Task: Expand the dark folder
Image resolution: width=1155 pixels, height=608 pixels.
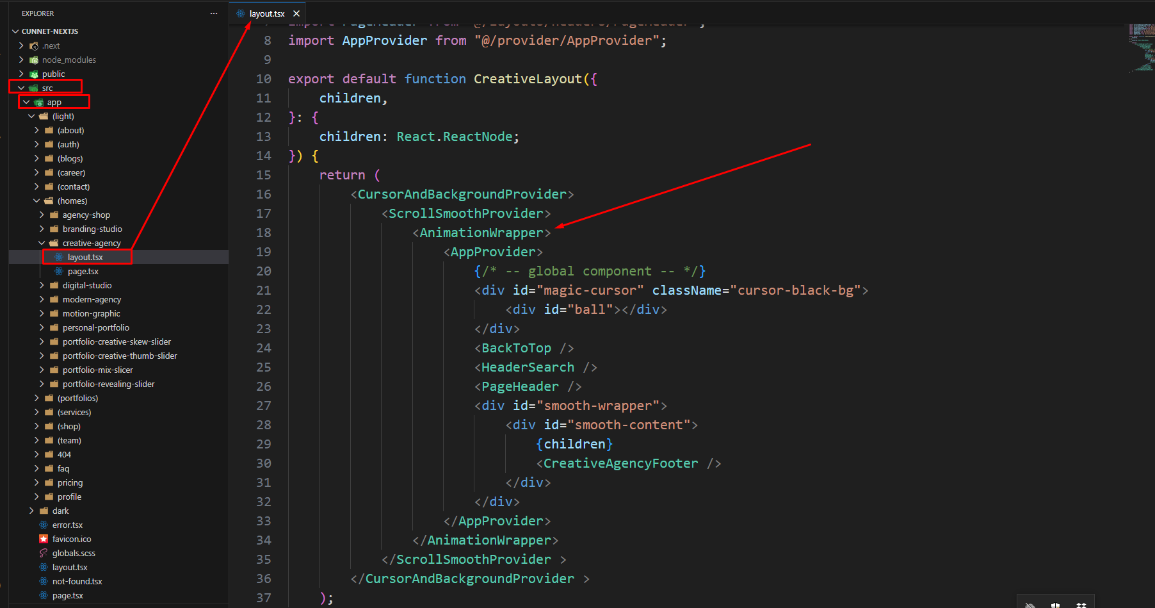Action: (31, 511)
